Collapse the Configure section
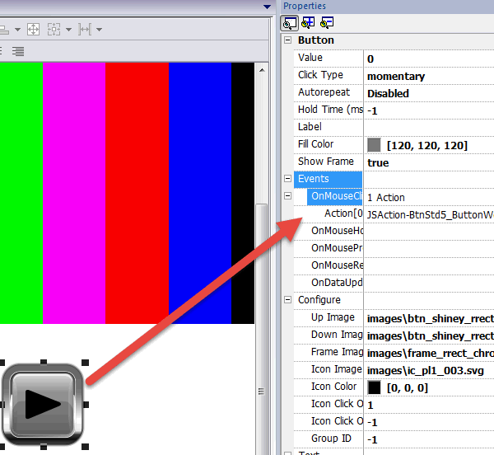Image resolution: width=494 pixels, height=455 pixels. [287, 299]
